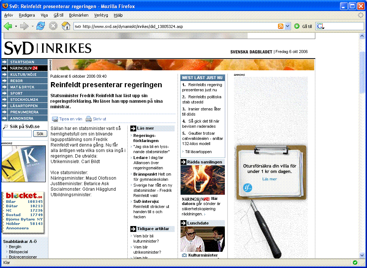Click the envelope icon beside Tipsa en vän
Screen dimensions: 367x268
(x=55, y=119)
